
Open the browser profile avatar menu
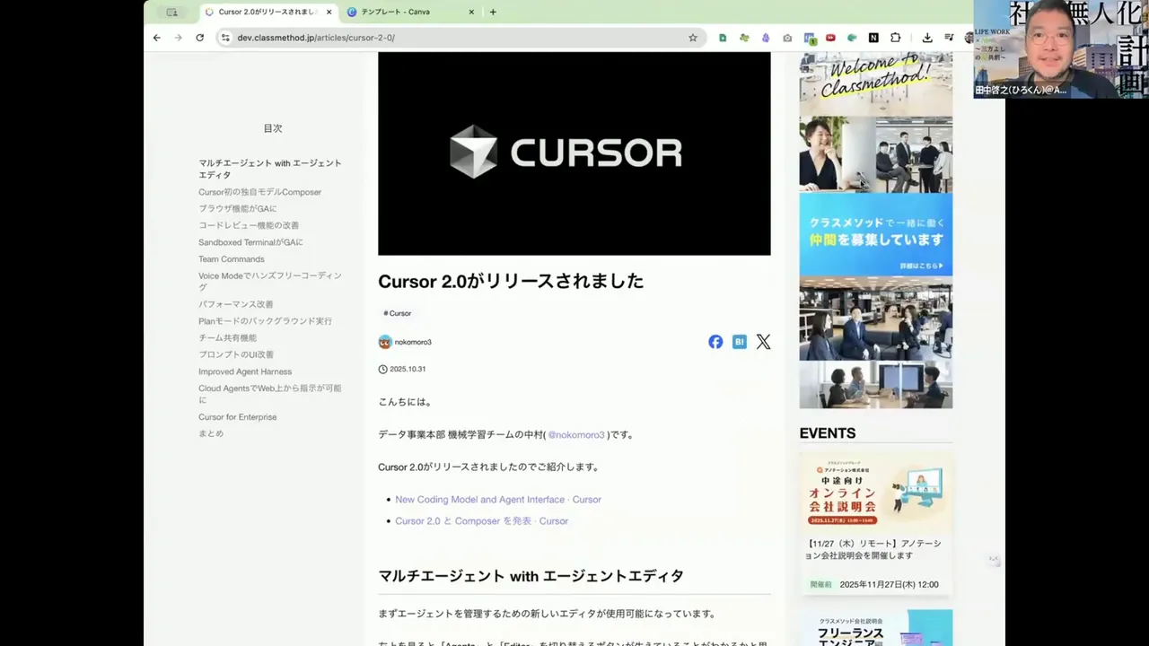tap(970, 38)
